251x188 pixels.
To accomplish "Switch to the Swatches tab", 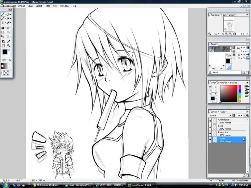I will (x=223, y=83).
